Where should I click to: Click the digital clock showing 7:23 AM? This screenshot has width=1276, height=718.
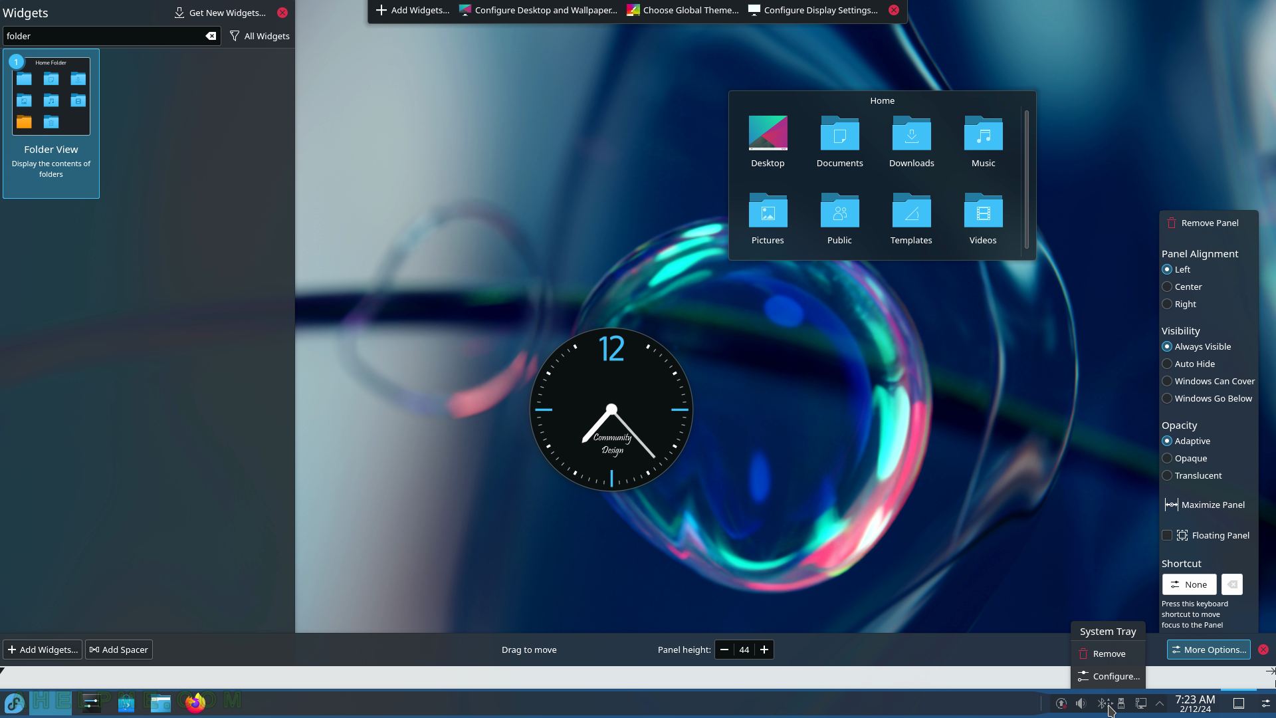point(1195,703)
